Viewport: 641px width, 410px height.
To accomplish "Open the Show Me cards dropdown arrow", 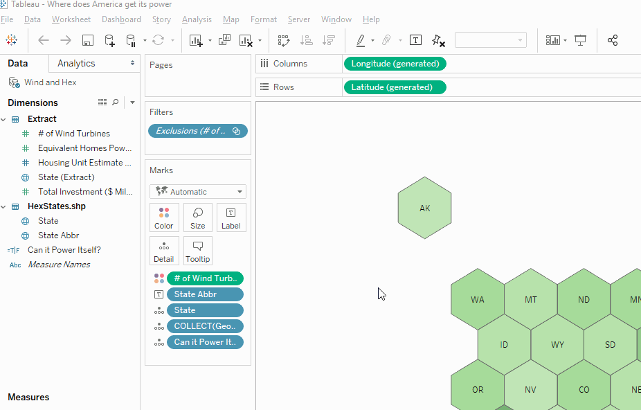I will 565,40.
